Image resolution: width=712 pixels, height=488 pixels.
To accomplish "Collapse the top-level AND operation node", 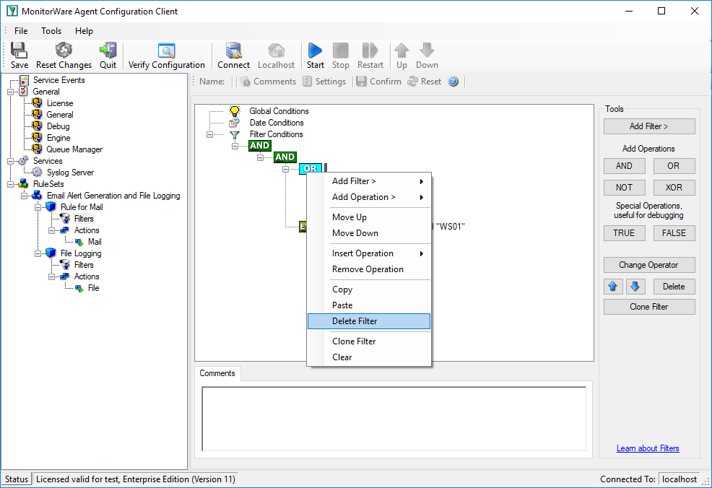I will tap(235, 146).
